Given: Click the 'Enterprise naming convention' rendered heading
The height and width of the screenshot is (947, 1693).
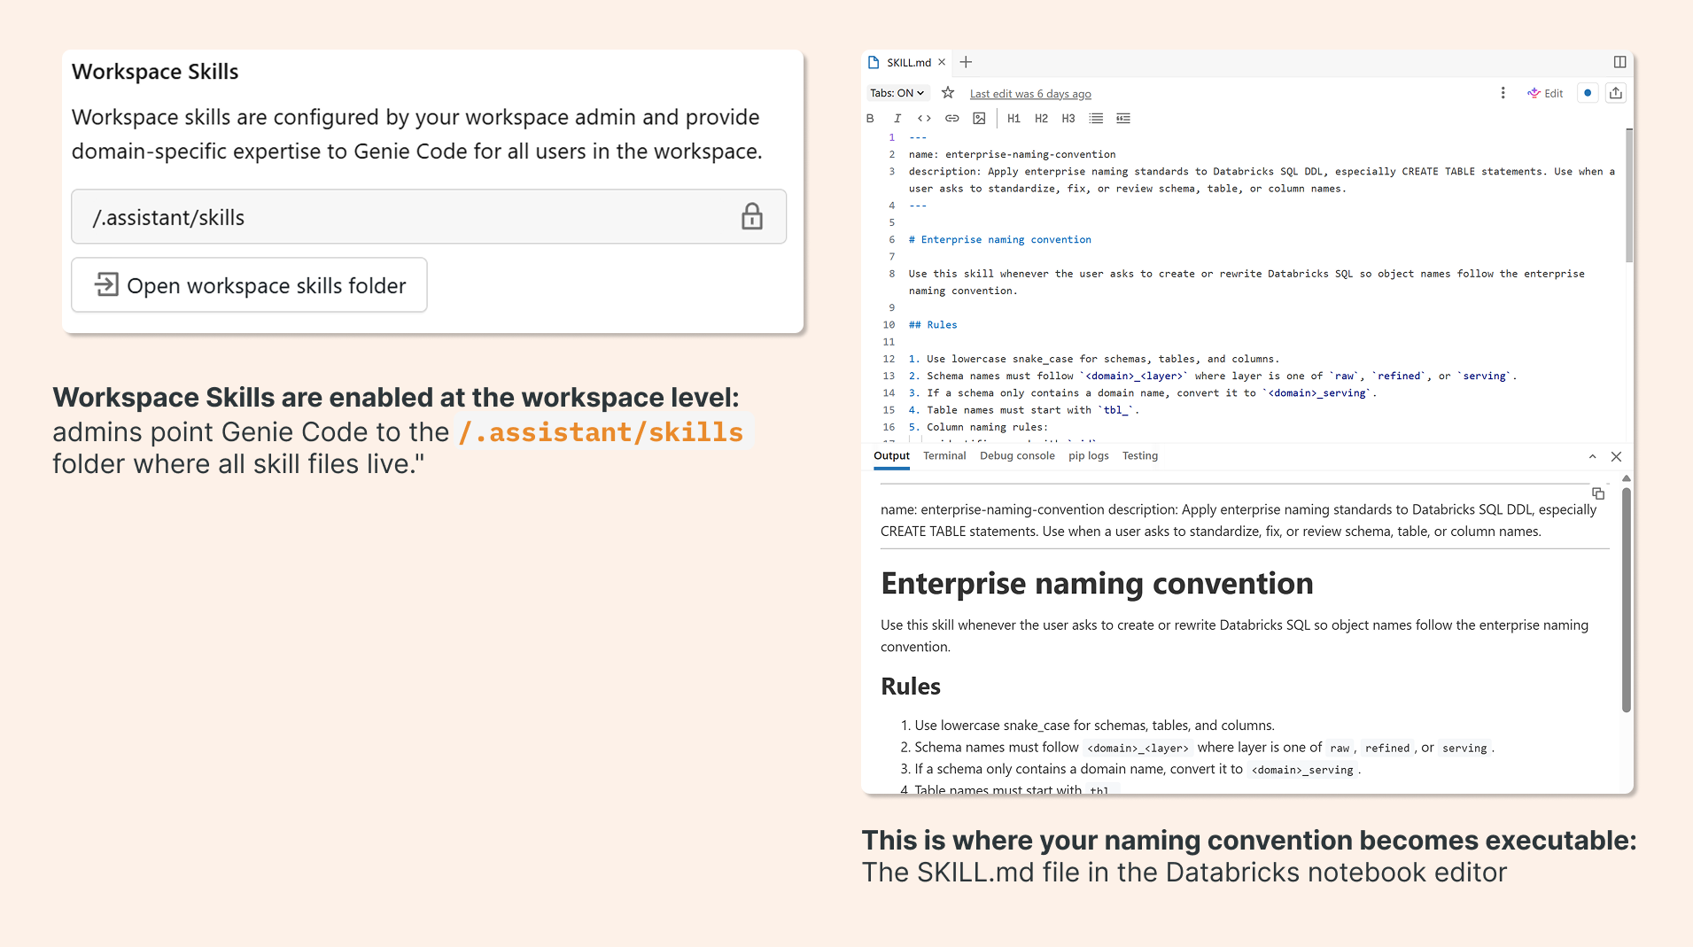Looking at the screenshot, I should point(1097,584).
